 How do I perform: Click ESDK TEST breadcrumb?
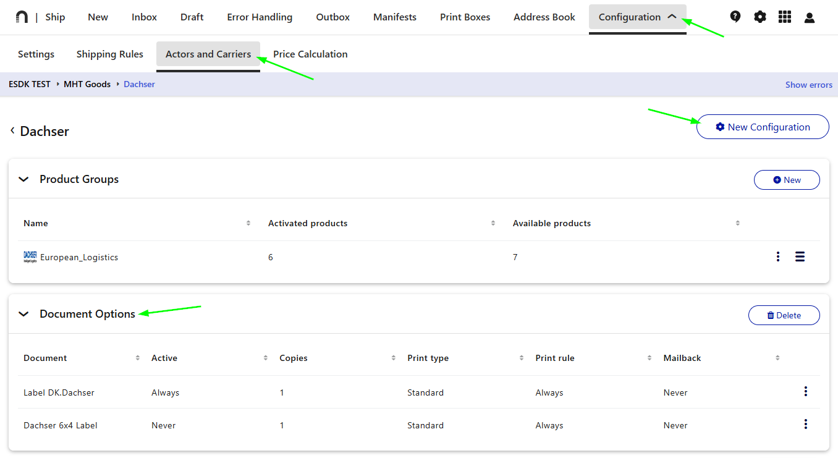point(30,84)
